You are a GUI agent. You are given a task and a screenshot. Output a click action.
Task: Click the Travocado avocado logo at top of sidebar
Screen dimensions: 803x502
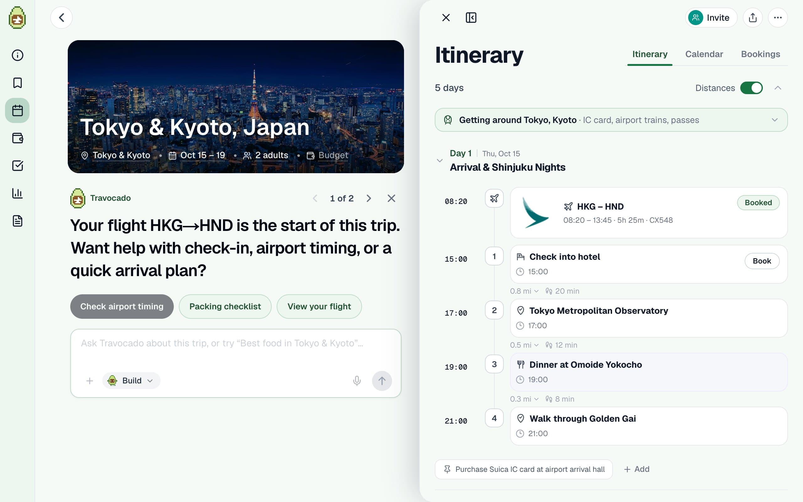[17, 18]
